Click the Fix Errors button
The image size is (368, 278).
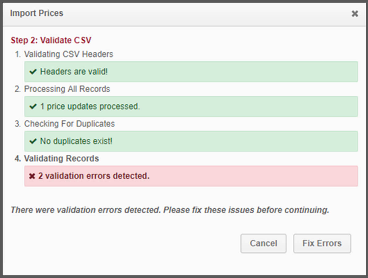[x=322, y=243]
